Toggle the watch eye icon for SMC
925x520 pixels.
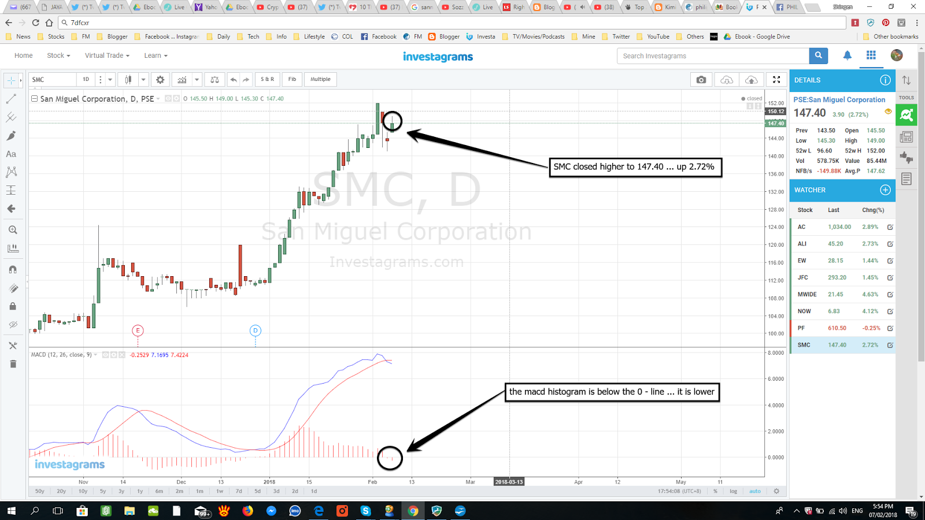coord(888,112)
